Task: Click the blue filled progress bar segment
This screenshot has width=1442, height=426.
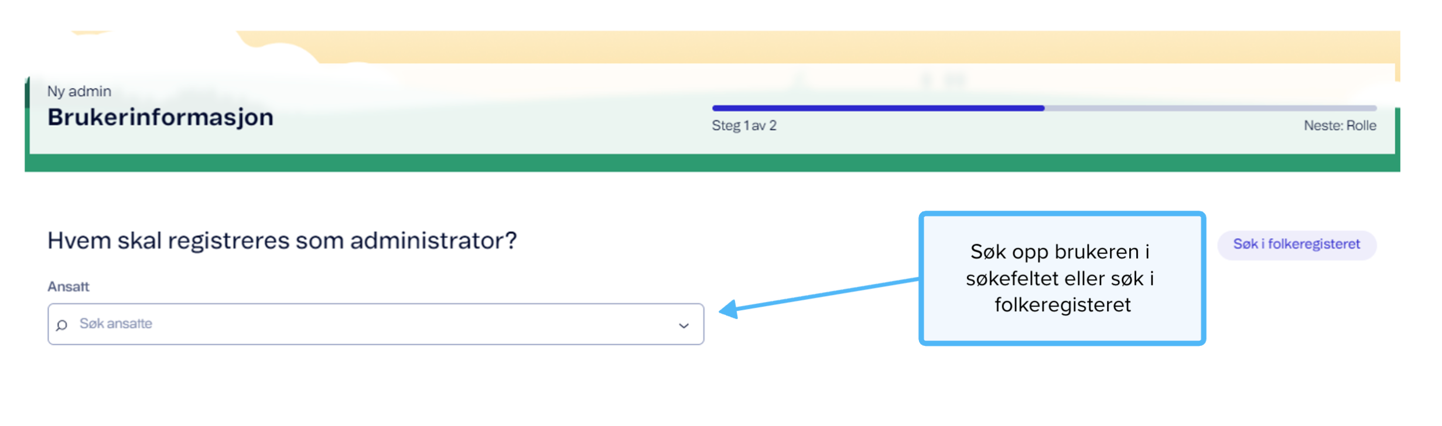Action: [878, 108]
